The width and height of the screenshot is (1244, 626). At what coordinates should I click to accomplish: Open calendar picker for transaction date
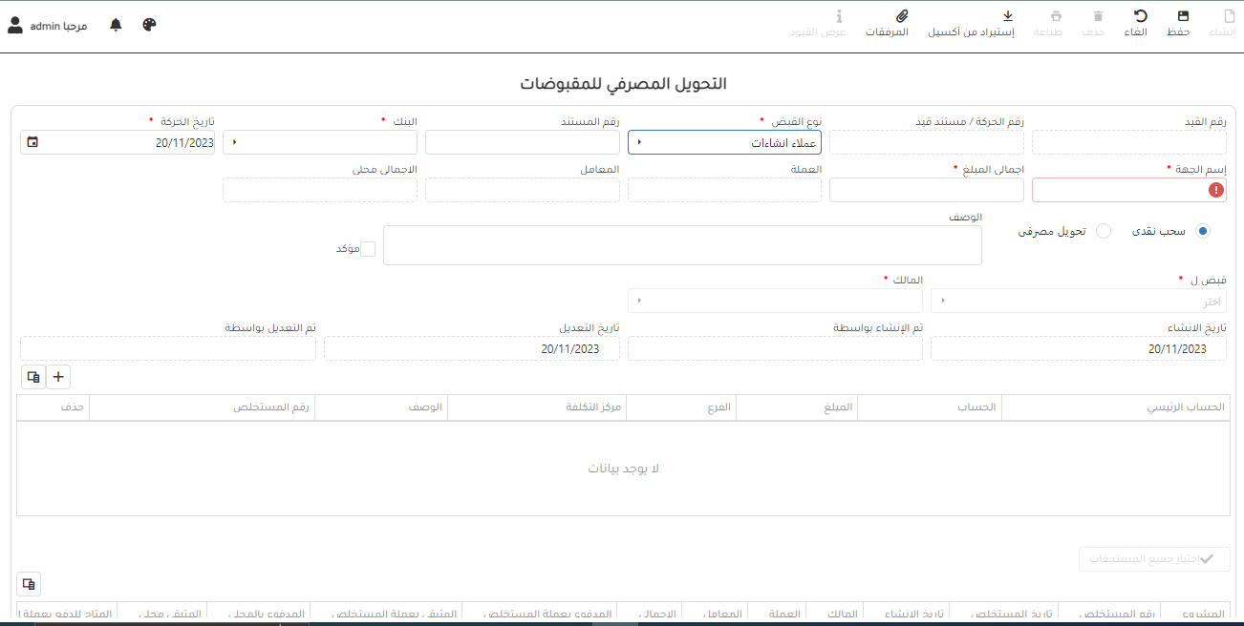coord(33,142)
